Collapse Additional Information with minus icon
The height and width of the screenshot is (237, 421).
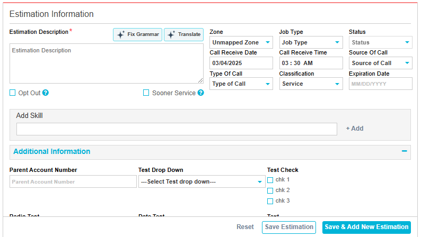click(x=404, y=151)
